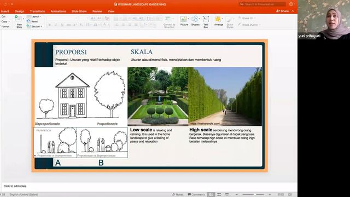This screenshot has width=350, height=197.
Task: Justify the text
Action: pos(136,25)
